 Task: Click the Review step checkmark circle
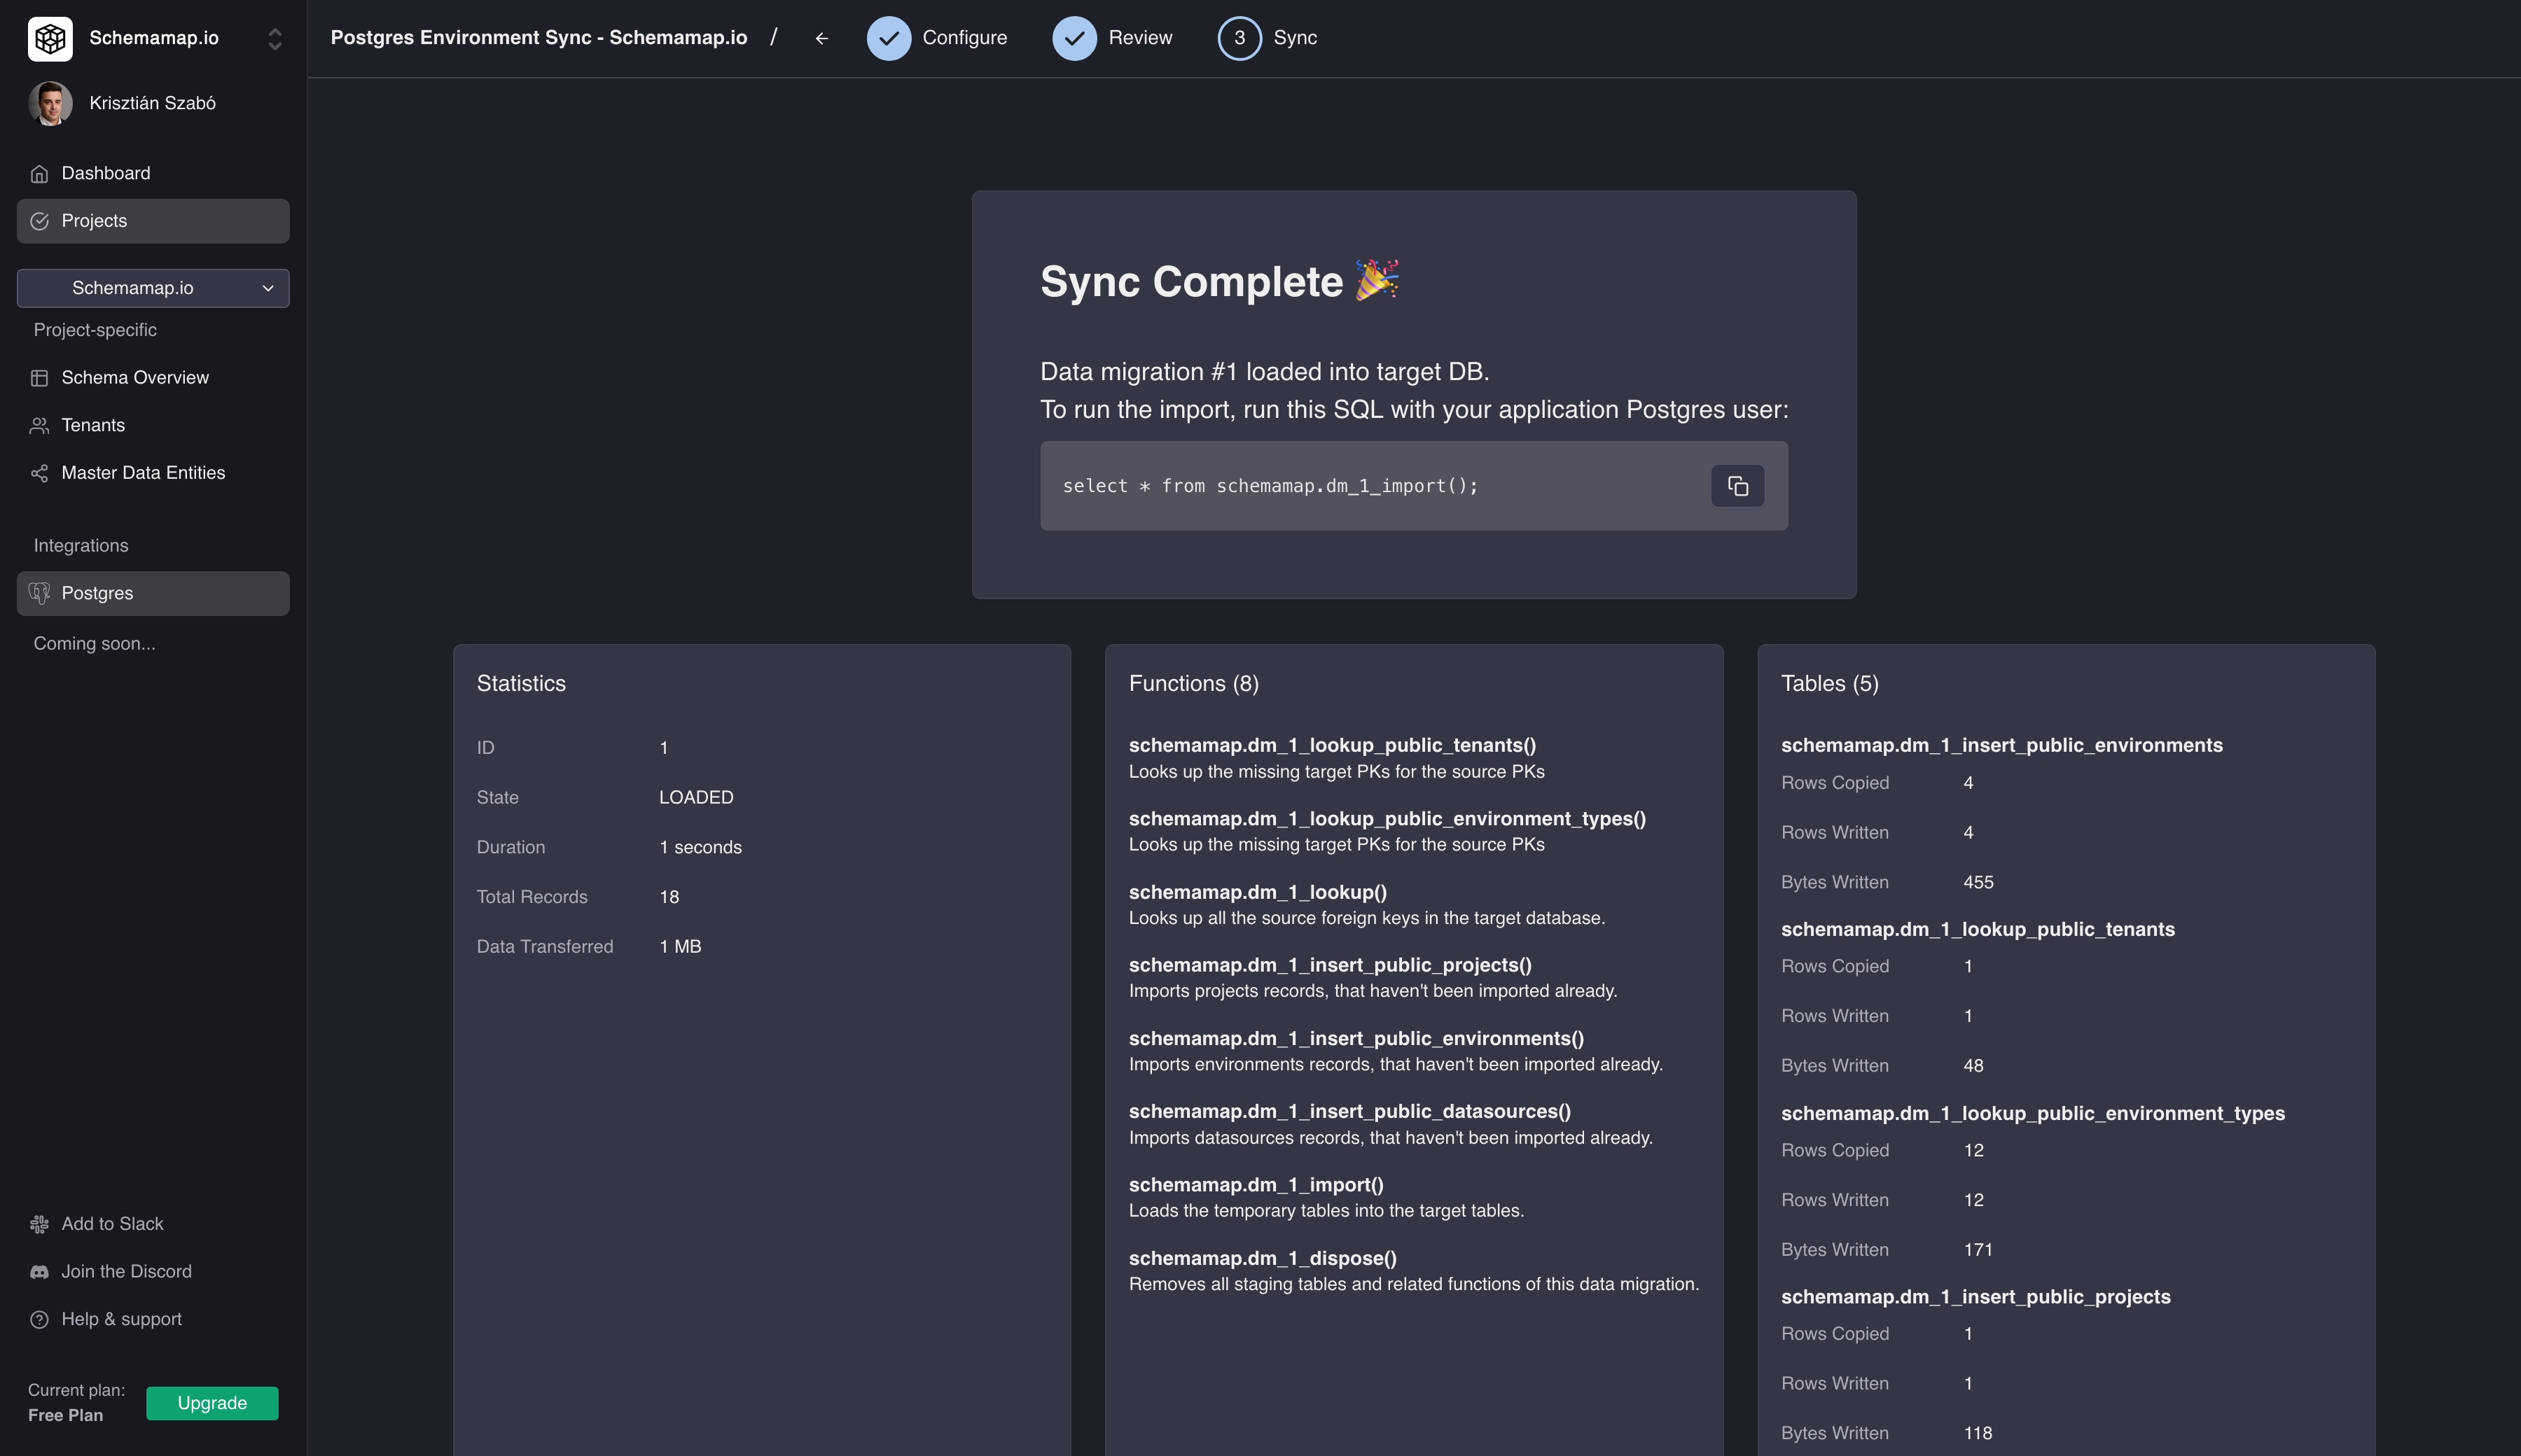[x=1074, y=38]
